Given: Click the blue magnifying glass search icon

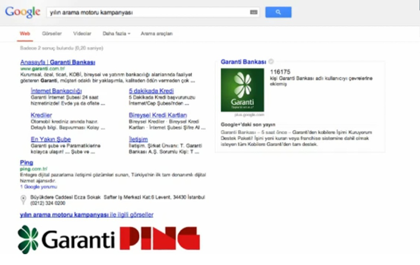Looking at the screenshot, I should point(278,12).
